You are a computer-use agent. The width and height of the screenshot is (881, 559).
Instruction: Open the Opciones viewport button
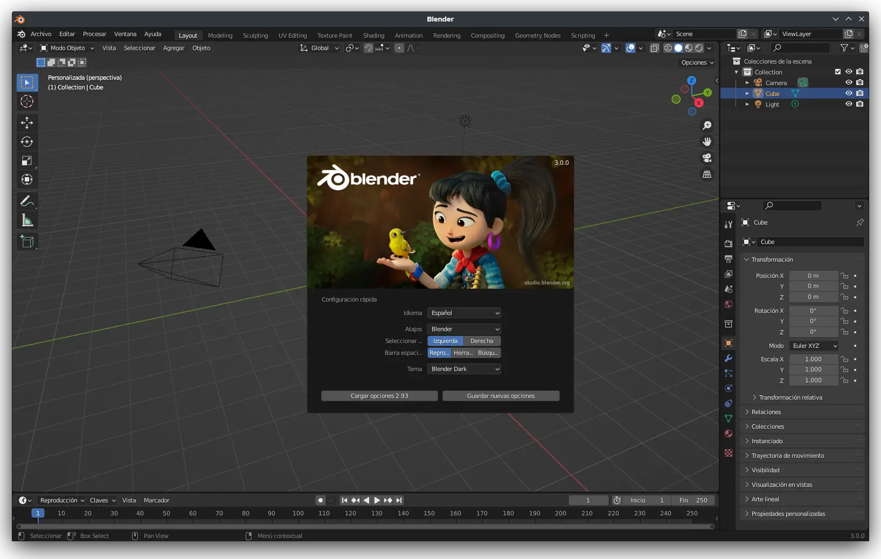tap(697, 62)
